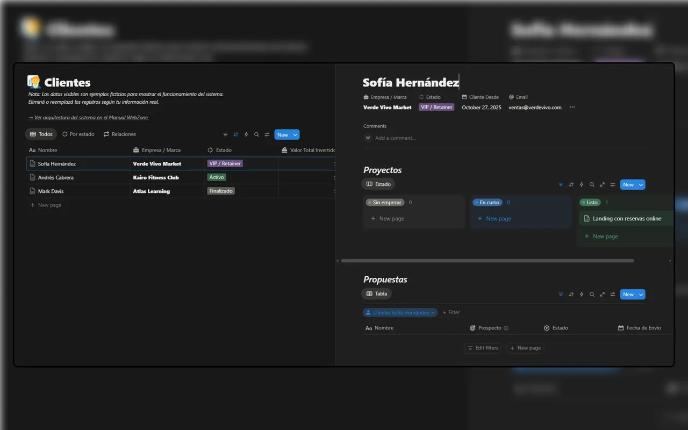Click New button in Propuestas toolbar
The image size is (688, 430).
(628, 295)
